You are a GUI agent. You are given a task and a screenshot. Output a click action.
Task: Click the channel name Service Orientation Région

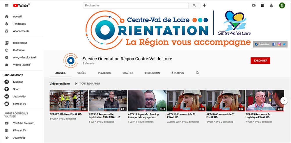[x=127, y=59]
